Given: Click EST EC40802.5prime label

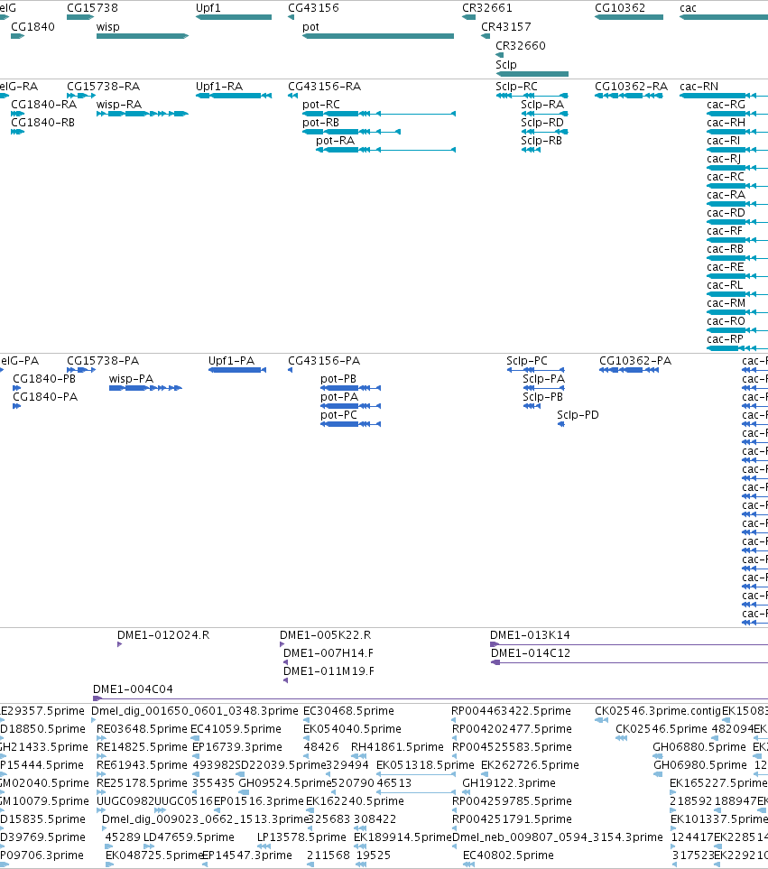Looking at the screenshot, I should pyautogui.click(x=508, y=855).
